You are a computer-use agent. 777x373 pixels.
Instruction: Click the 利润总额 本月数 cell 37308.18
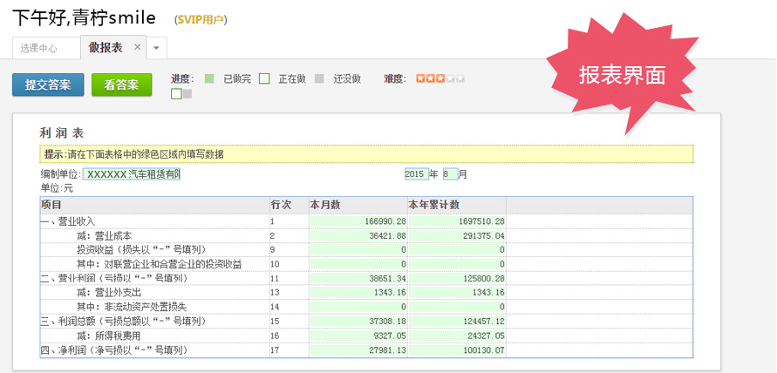coord(358,322)
